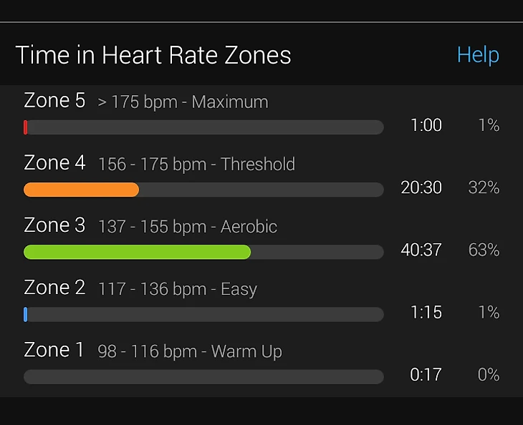Screen dimensions: 523x425
Task: Click the green Zone 3 Aerobic bar
Action: 203,252
